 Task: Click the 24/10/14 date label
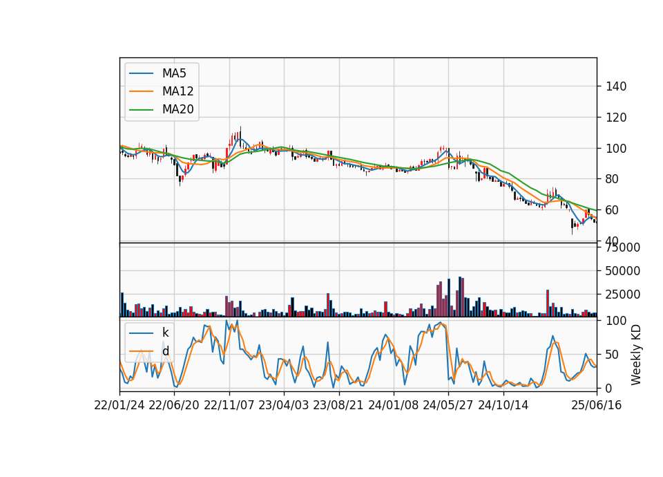point(503,405)
